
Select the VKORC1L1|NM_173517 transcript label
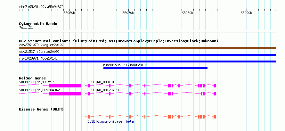(x=37, y=82)
